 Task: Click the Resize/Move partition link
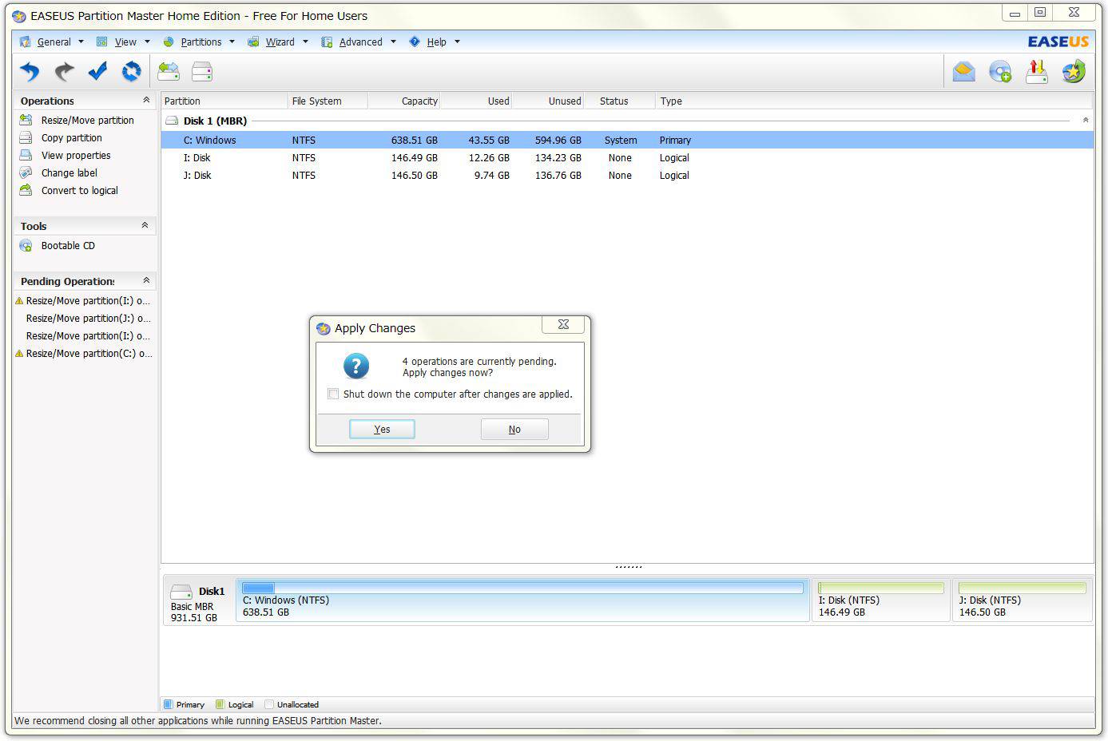pos(88,120)
